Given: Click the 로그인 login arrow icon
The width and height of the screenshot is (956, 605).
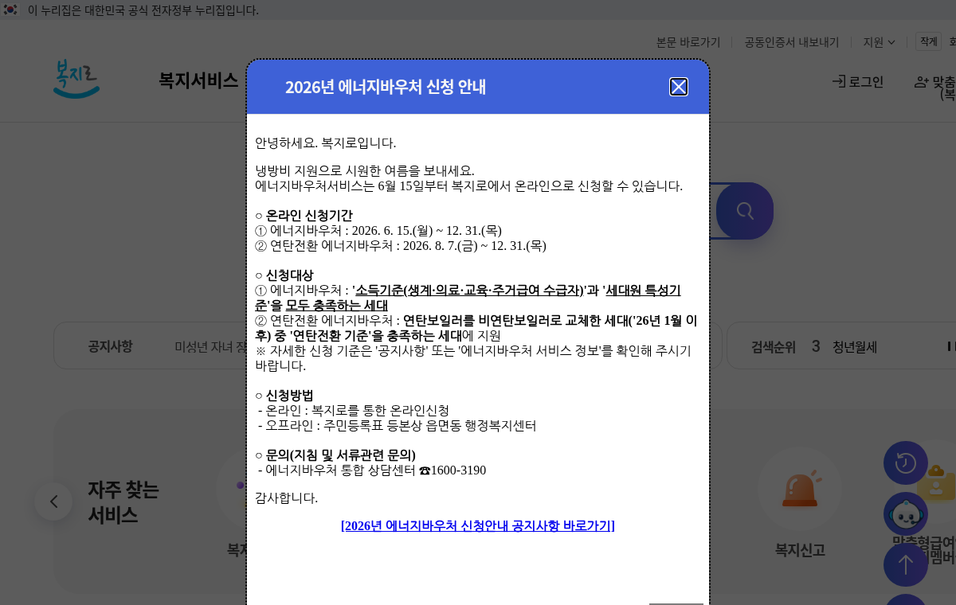Looking at the screenshot, I should (839, 81).
